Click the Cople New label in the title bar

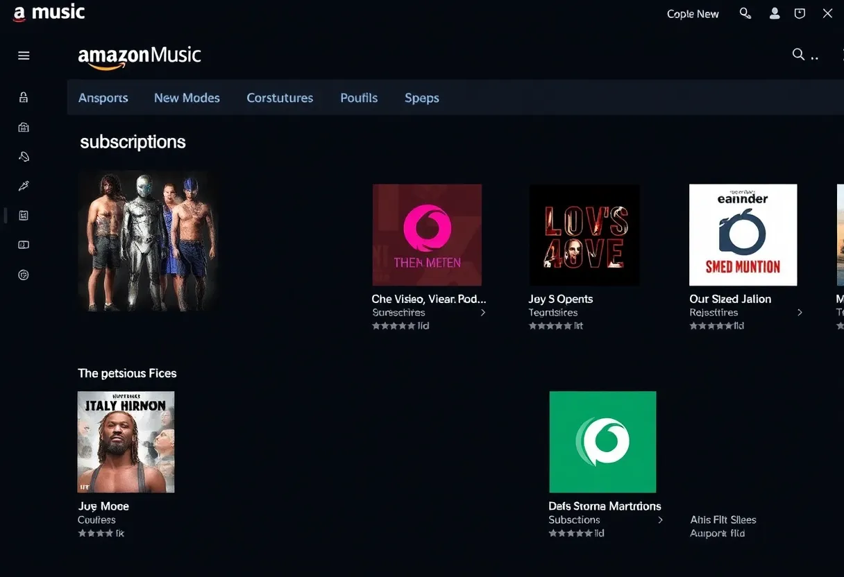tap(692, 13)
